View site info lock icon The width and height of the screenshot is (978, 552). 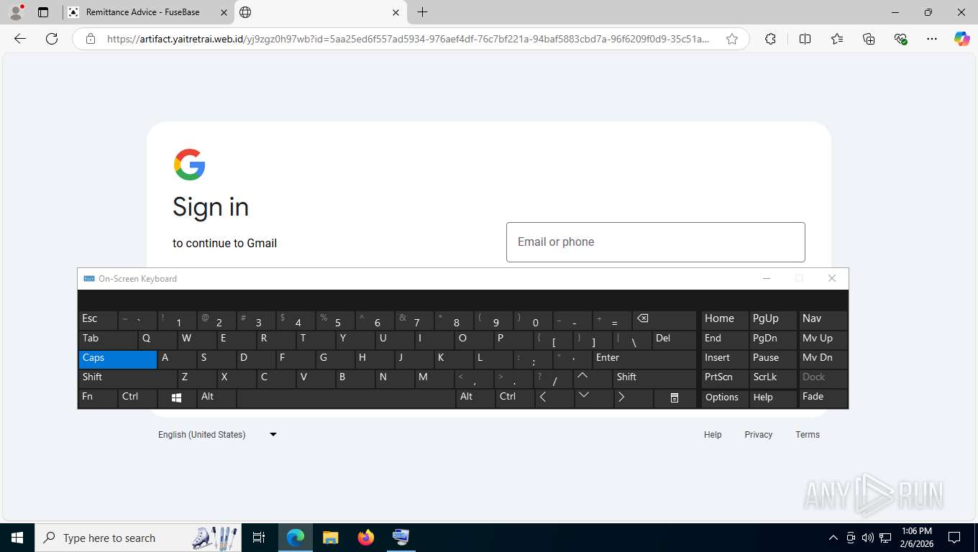[x=91, y=39]
